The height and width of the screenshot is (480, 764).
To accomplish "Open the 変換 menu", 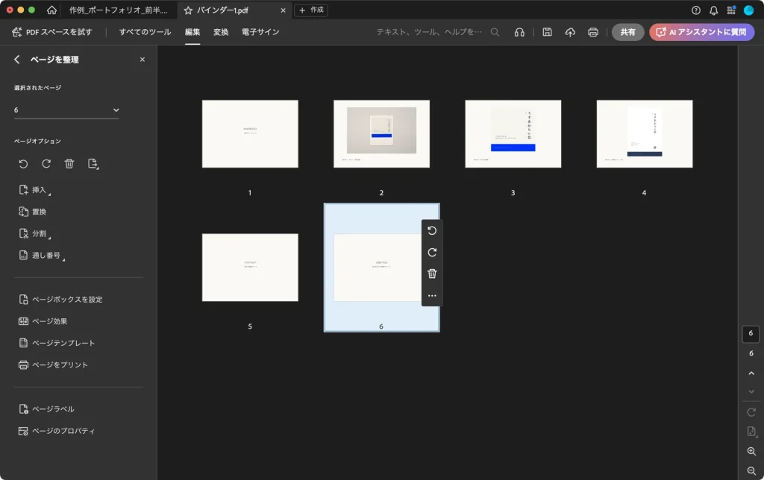I will point(221,32).
